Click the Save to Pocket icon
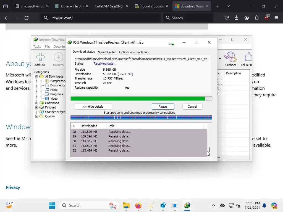Image resolution: width=283 pixels, height=212 pixels. click(x=227, y=18)
